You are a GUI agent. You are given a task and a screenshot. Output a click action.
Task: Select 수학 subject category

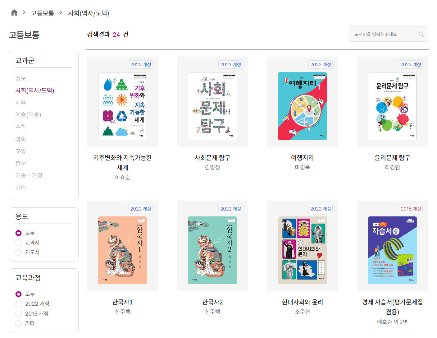(x=21, y=127)
